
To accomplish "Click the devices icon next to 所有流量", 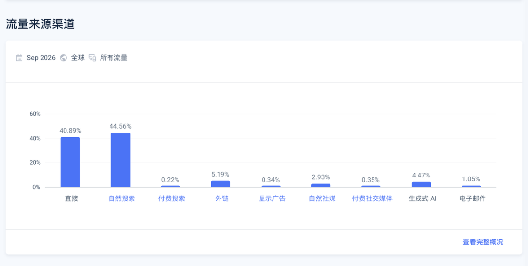I will [92, 58].
